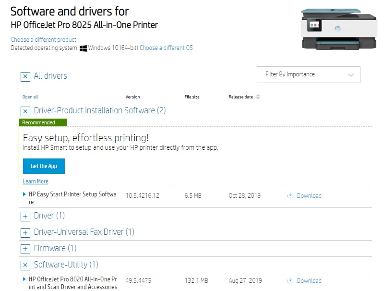Click Choose a different OS link
Viewport: 384px width, 291px height.
coord(166,48)
